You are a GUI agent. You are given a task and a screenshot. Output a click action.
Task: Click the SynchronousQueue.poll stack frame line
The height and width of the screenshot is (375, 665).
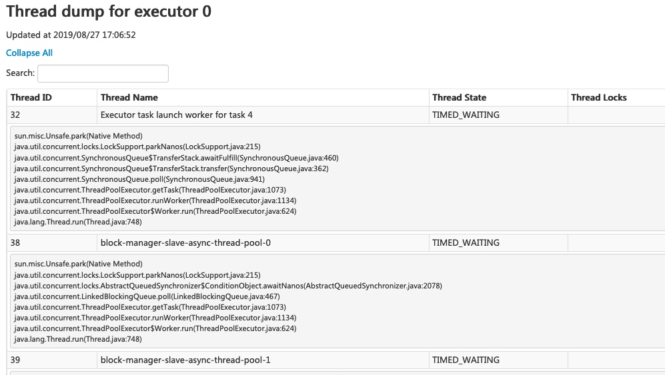click(139, 179)
